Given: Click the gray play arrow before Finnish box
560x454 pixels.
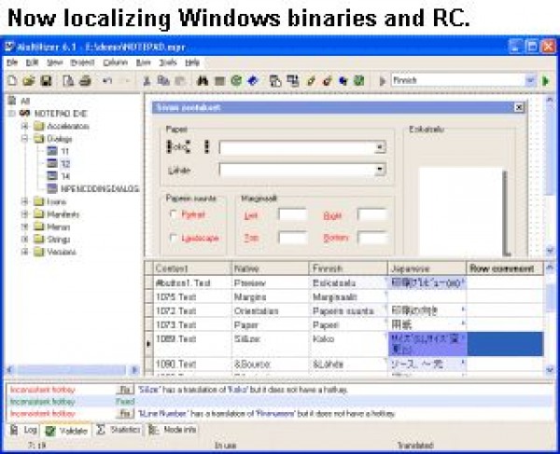Looking at the screenshot, I should (382, 81).
